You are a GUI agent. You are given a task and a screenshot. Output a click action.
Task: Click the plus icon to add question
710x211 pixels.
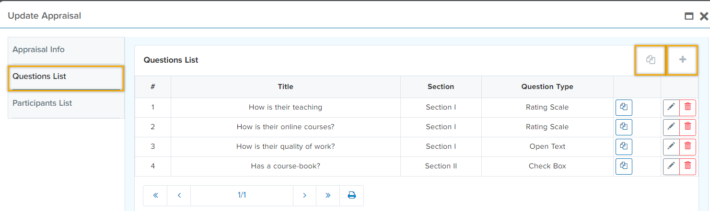pyautogui.click(x=682, y=60)
